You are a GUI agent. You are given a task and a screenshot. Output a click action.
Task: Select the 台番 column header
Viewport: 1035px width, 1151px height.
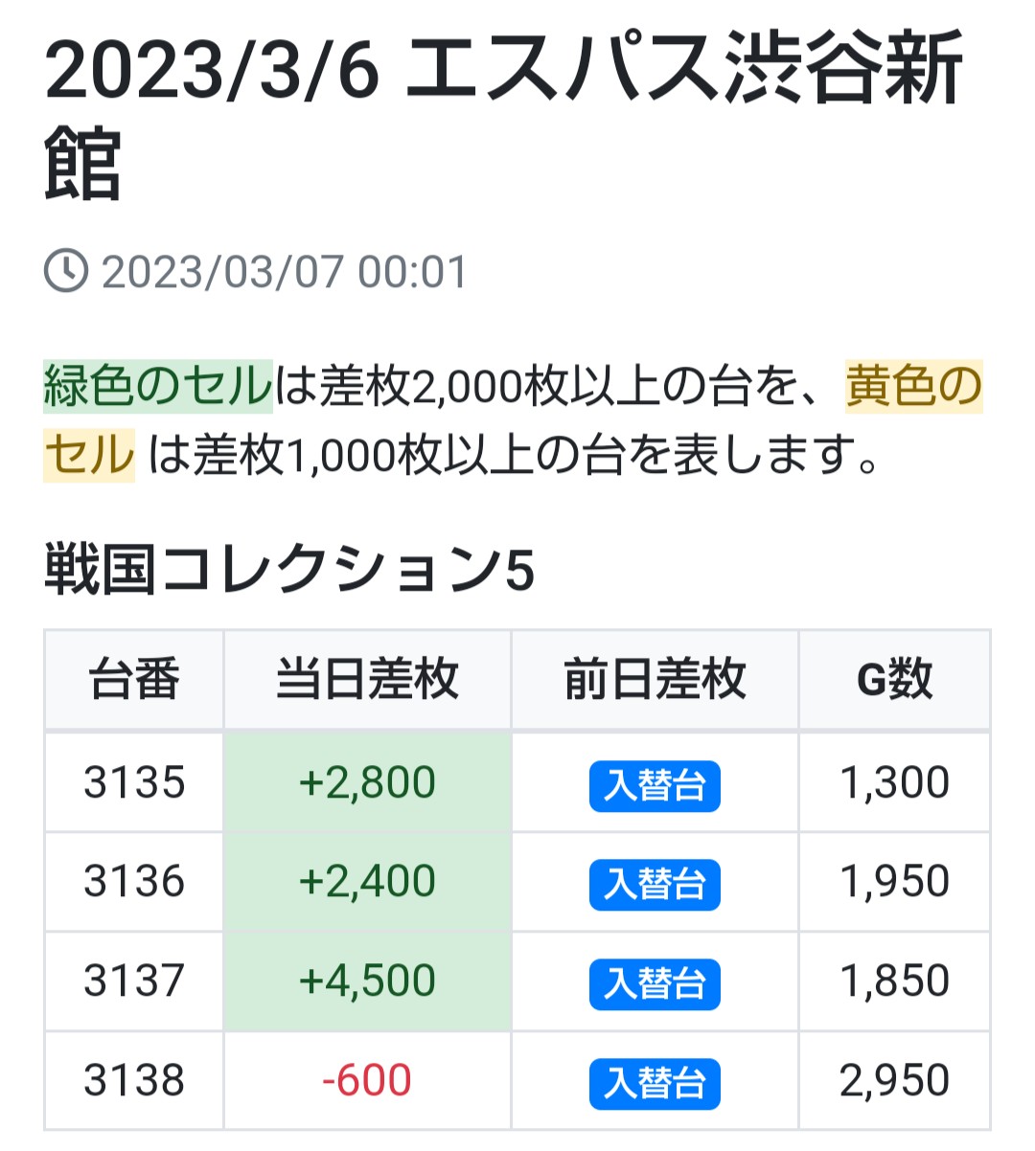tap(134, 680)
